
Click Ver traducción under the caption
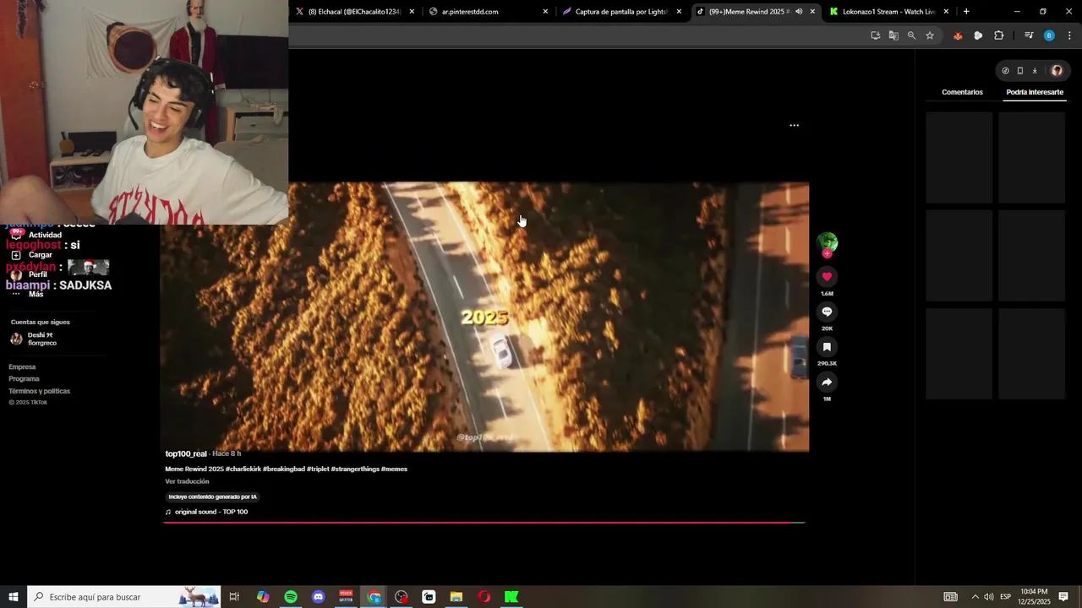click(187, 481)
